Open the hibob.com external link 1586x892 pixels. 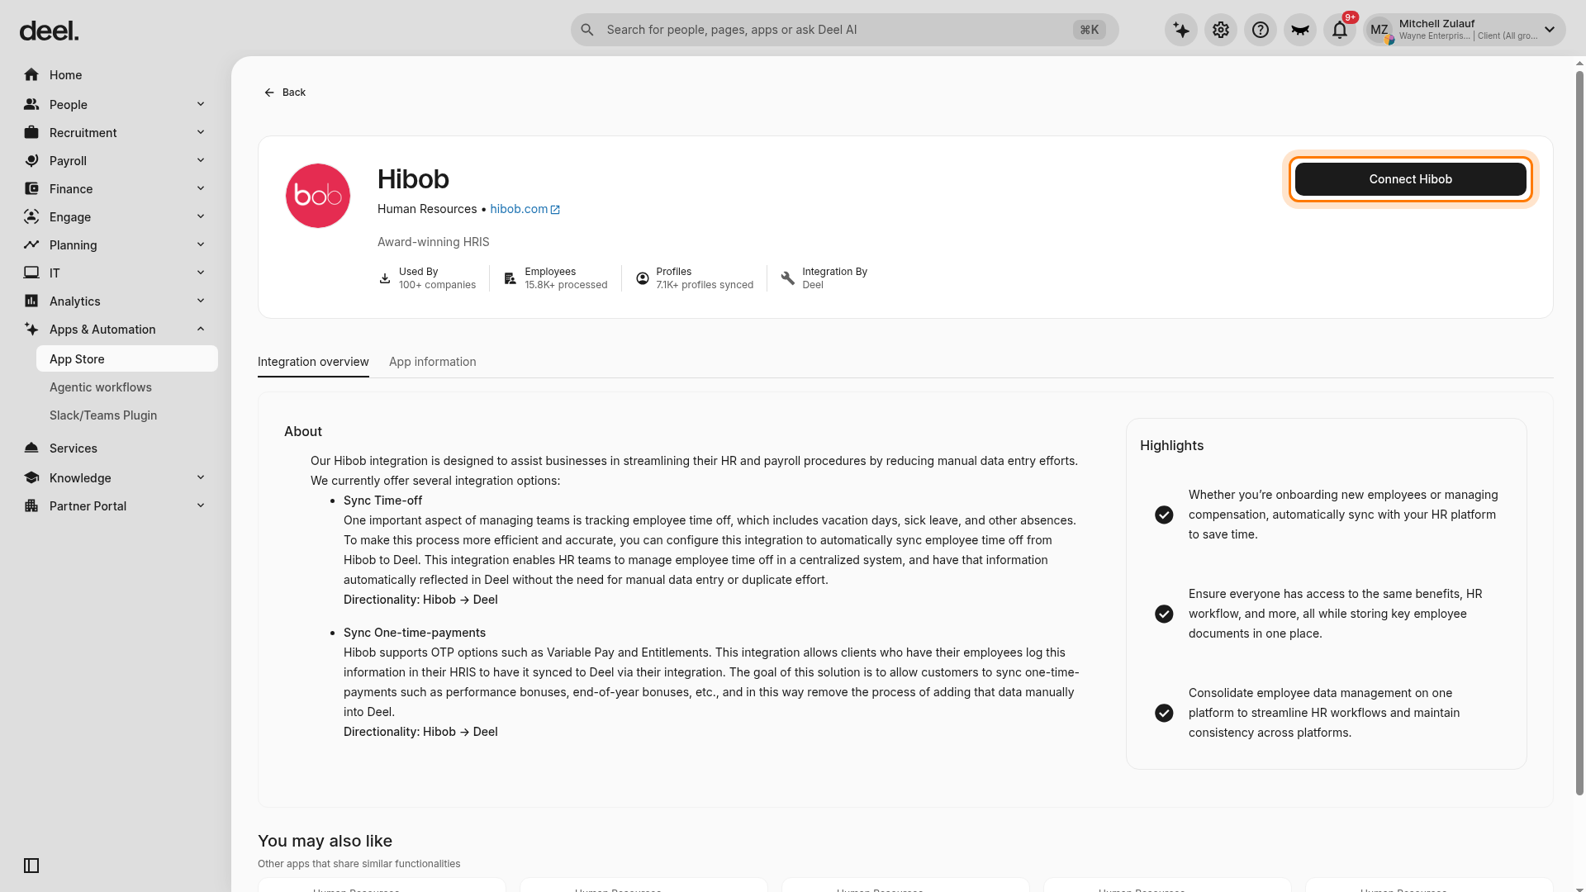(x=525, y=209)
